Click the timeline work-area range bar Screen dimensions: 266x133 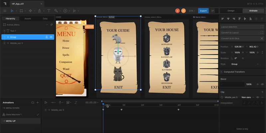point(160,101)
